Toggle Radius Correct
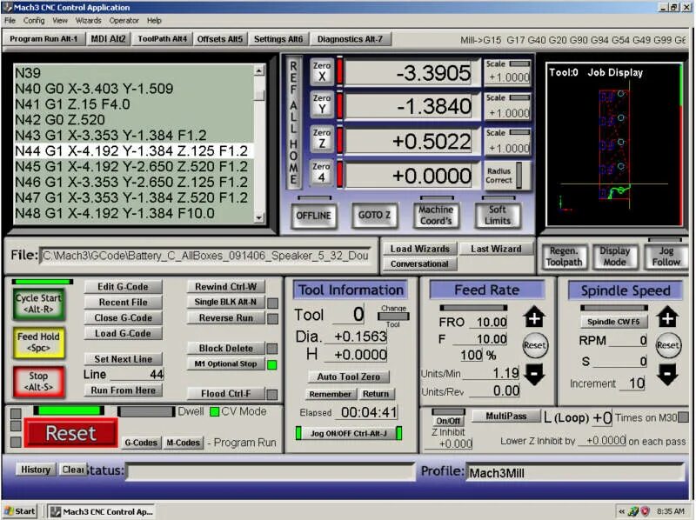The image size is (696, 520). pyautogui.click(x=507, y=176)
